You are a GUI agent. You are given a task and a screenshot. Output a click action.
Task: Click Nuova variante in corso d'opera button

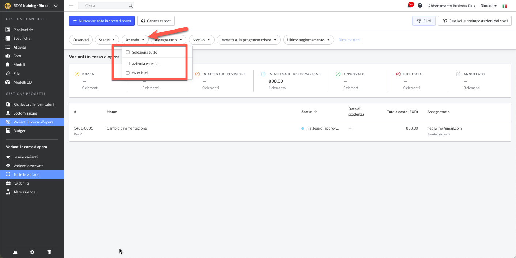tap(102, 21)
